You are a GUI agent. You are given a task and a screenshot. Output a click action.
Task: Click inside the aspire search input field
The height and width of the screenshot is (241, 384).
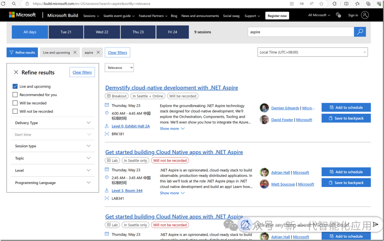(x=300, y=32)
